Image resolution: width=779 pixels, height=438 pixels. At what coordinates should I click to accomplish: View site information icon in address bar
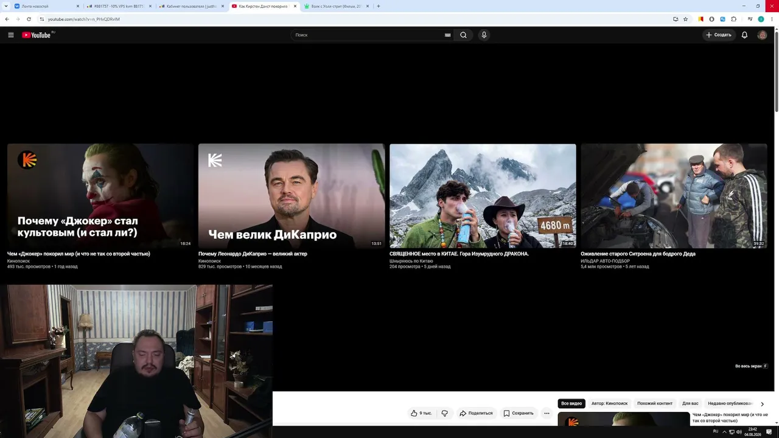(x=42, y=19)
